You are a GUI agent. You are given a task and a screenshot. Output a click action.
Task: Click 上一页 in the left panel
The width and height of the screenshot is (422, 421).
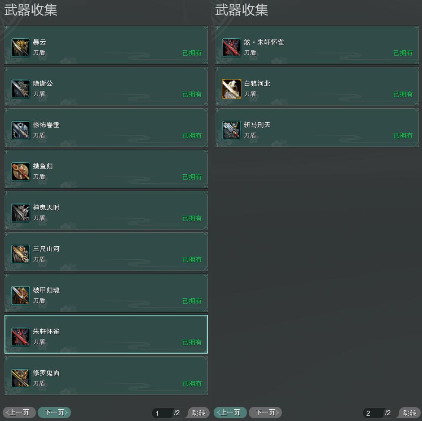[19, 412]
